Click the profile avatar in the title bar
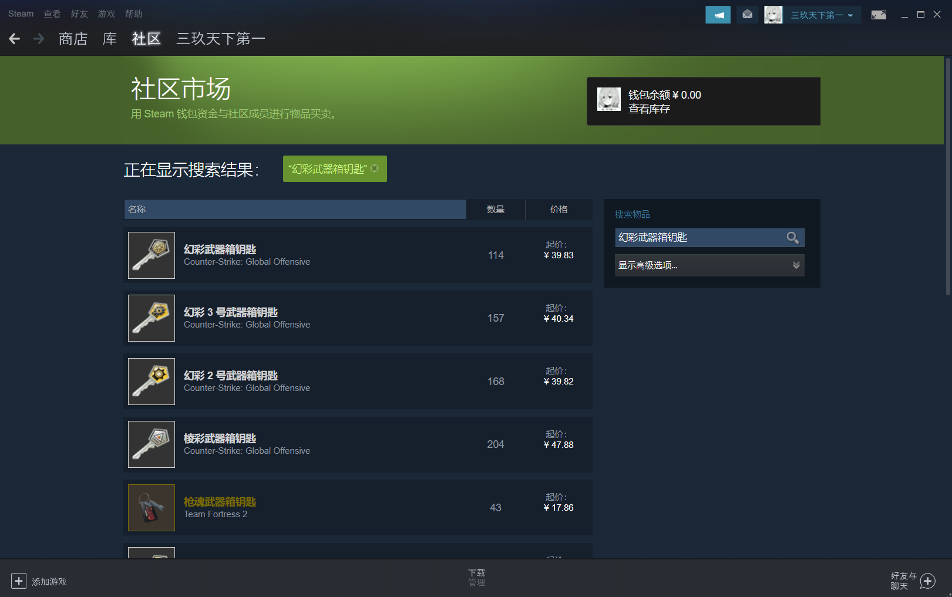952x597 pixels. coord(773,15)
